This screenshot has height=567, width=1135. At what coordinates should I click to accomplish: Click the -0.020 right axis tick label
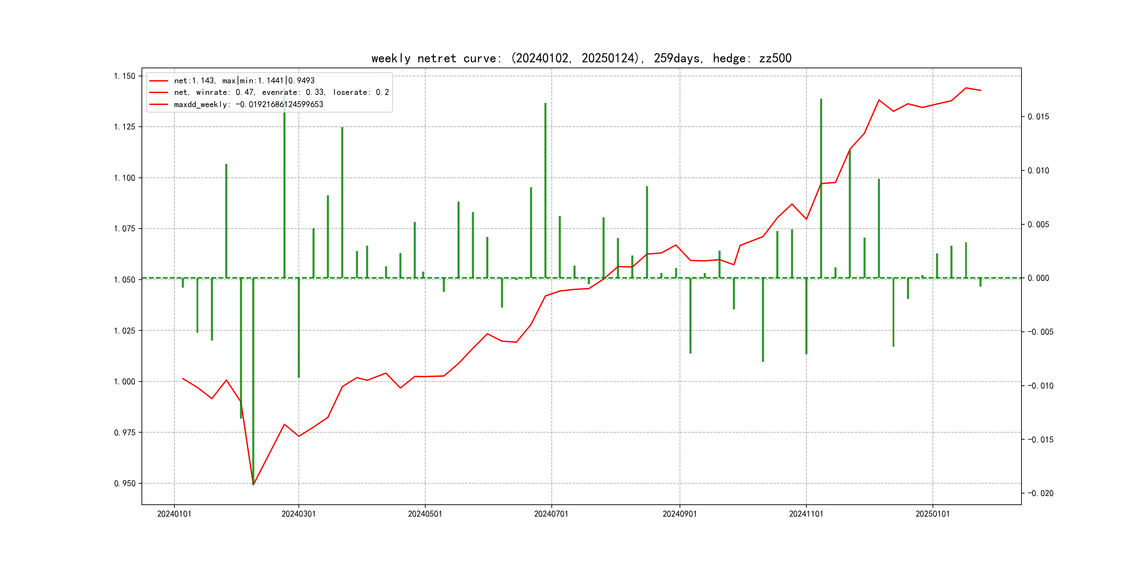coord(1040,493)
